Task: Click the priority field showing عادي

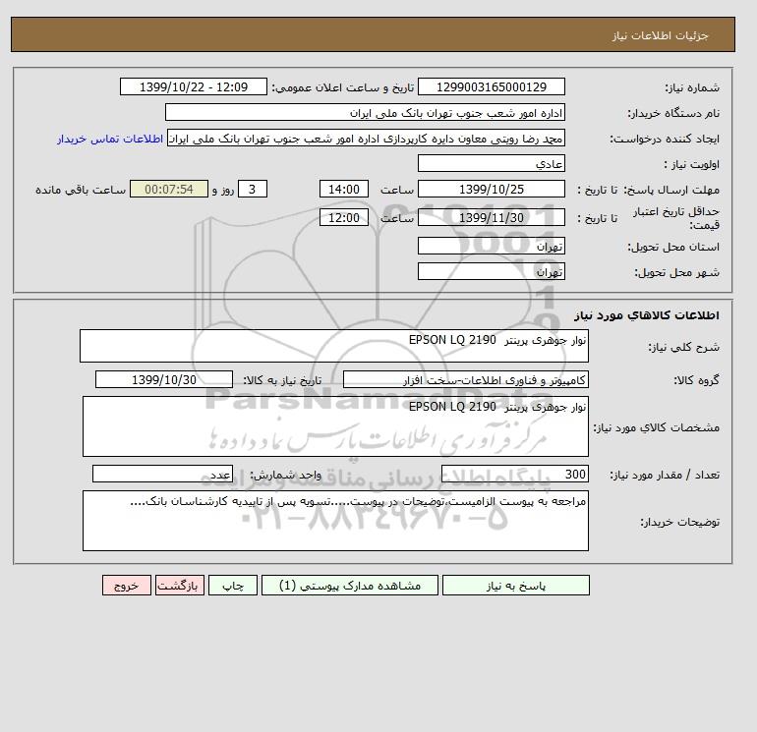Action: 491,163
